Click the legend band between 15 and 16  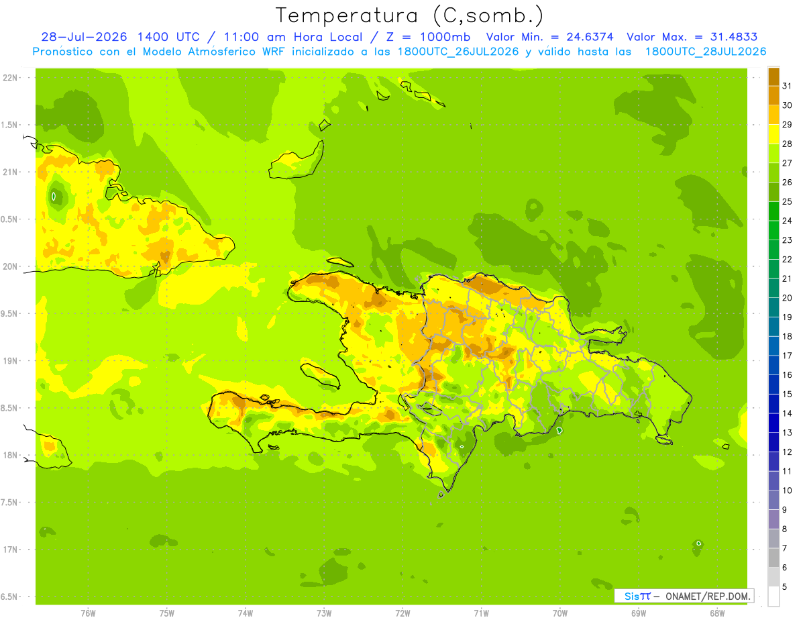[x=773, y=384]
